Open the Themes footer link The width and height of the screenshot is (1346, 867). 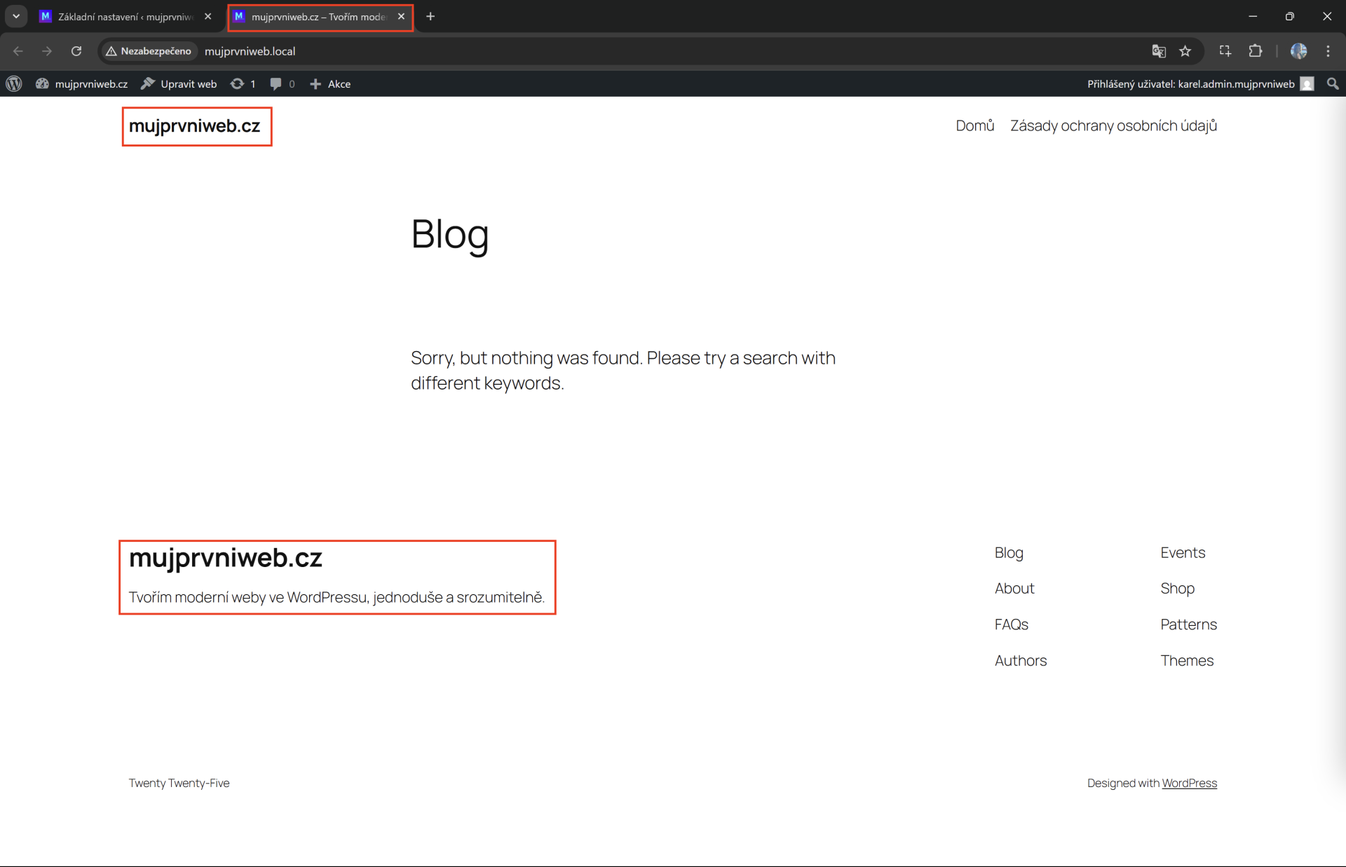click(1187, 660)
